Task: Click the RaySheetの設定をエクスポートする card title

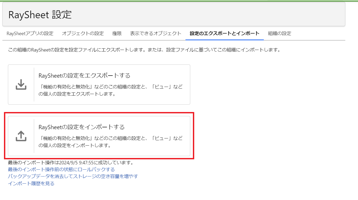Action: [x=84, y=76]
